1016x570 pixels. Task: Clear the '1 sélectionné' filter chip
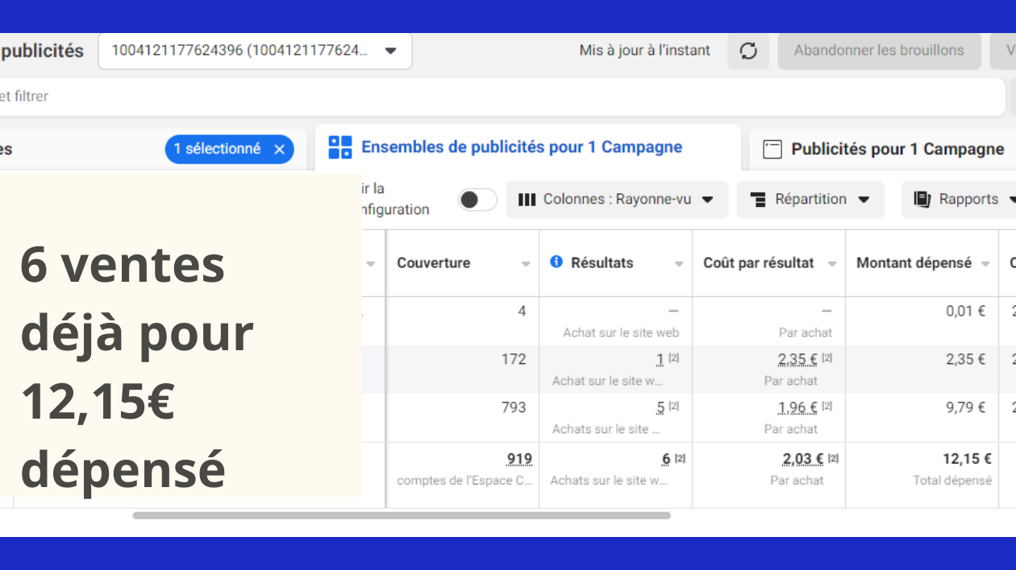point(279,149)
